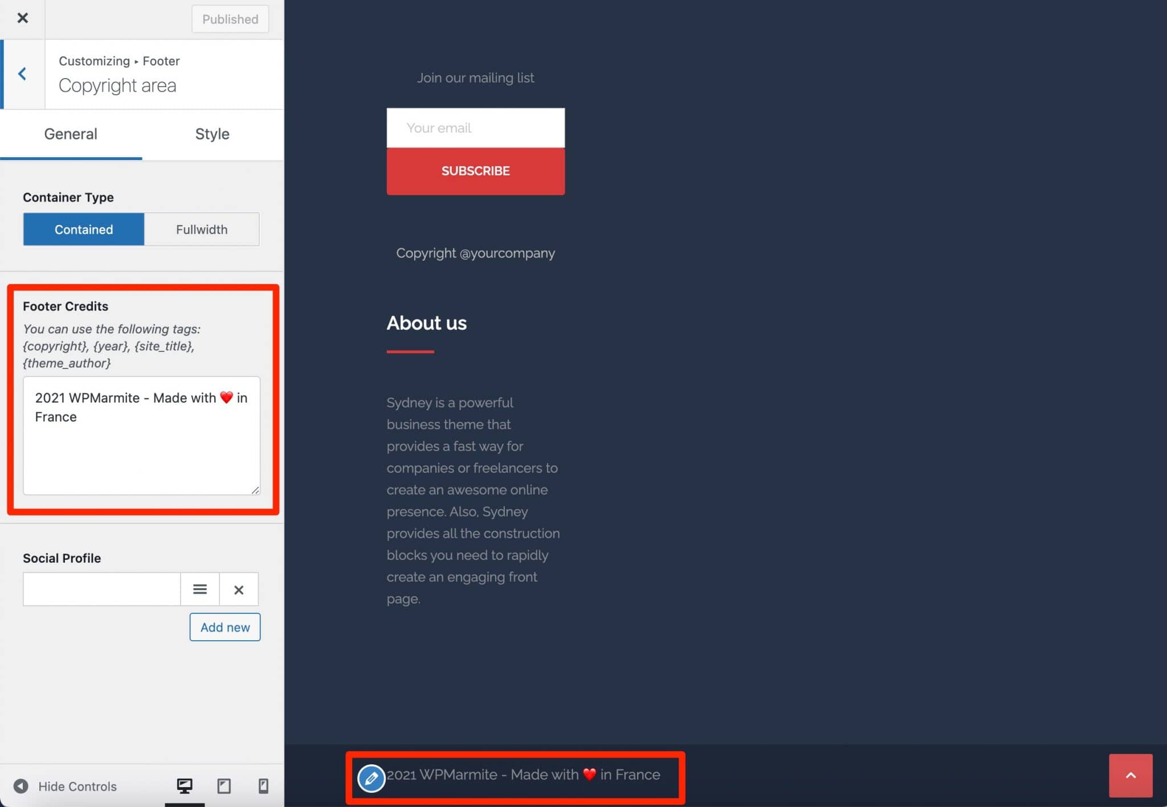Click the Subscribe button in preview
1167x807 pixels.
pos(475,170)
